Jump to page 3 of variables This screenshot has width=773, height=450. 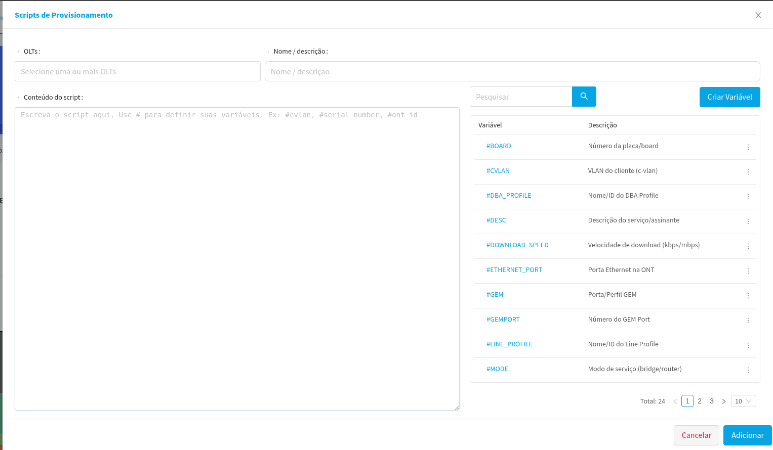pyautogui.click(x=711, y=401)
